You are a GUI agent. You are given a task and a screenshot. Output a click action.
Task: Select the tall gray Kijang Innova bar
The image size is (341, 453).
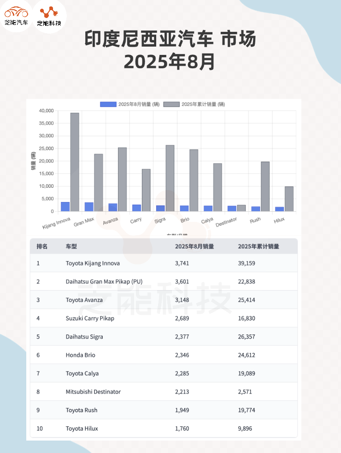click(75, 162)
